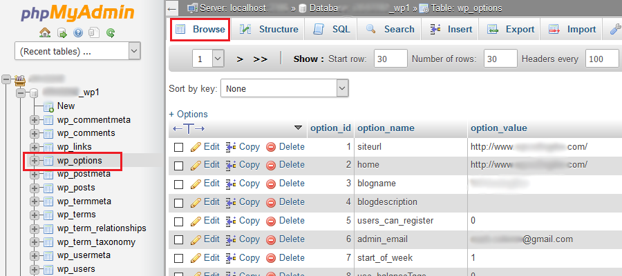Collapse the _wp1 database node
The image size is (622, 276).
coord(21,93)
